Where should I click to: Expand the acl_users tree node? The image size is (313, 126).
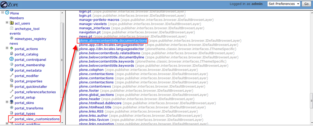[7, 23]
